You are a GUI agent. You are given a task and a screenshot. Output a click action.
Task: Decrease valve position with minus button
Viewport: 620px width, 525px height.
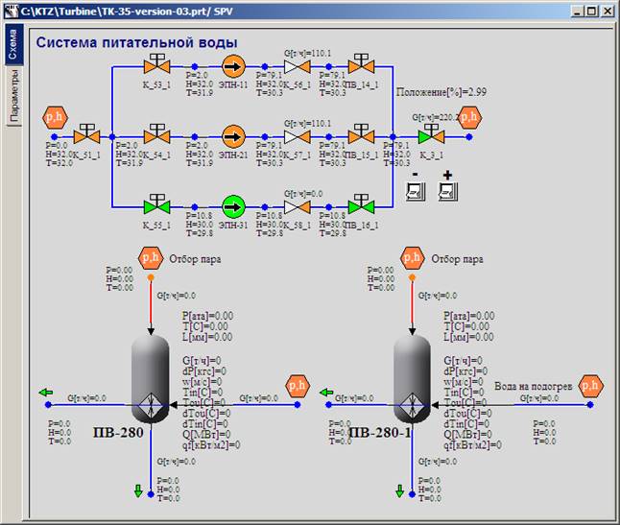tap(416, 188)
